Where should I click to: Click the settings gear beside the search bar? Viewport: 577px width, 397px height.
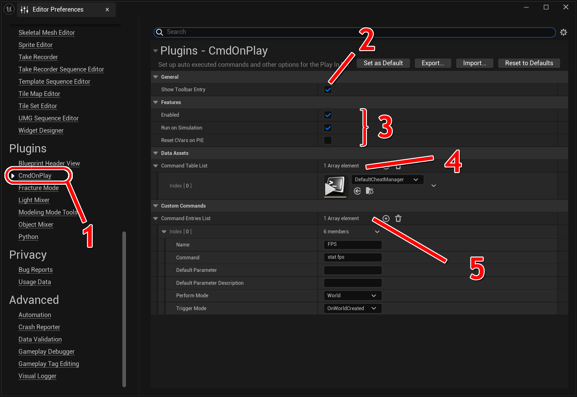point(564,32)
